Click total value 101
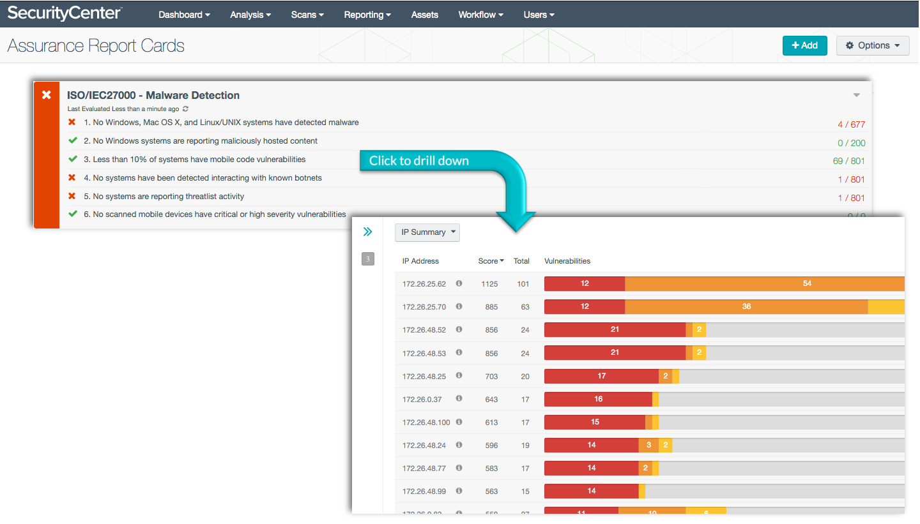 tap(523, 284)
